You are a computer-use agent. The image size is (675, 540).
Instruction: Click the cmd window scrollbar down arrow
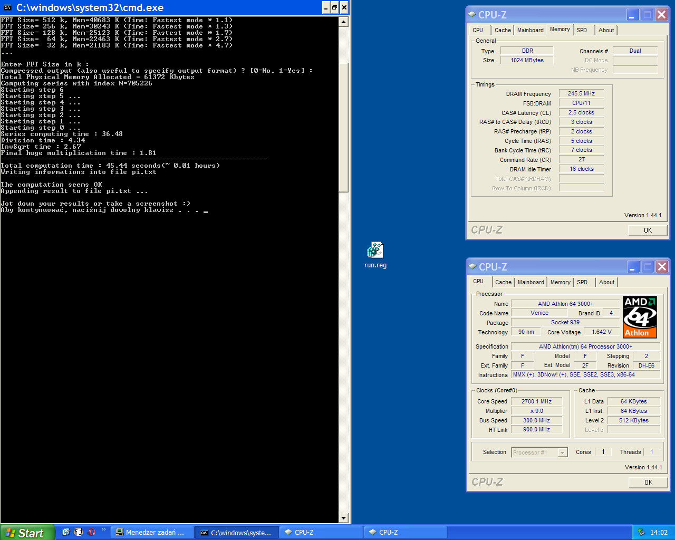[x=343, y=518]
